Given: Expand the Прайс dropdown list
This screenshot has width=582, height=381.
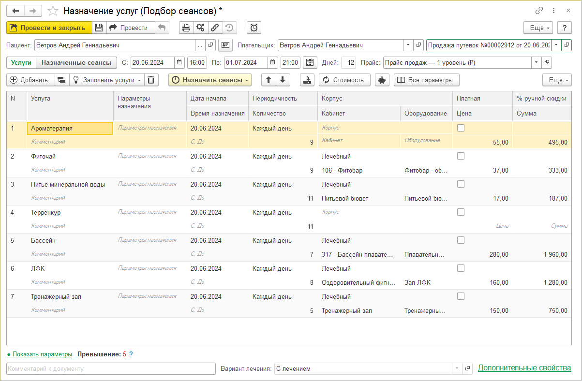Looking at the screenshot, I should [x=536, y=62].
